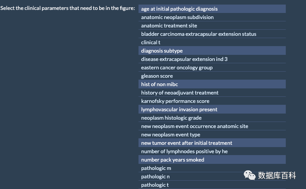Select 'new neoplasm event occurrence anatomic site'
The height and width of the screenshot is (189, 306).
coord(195,126)
